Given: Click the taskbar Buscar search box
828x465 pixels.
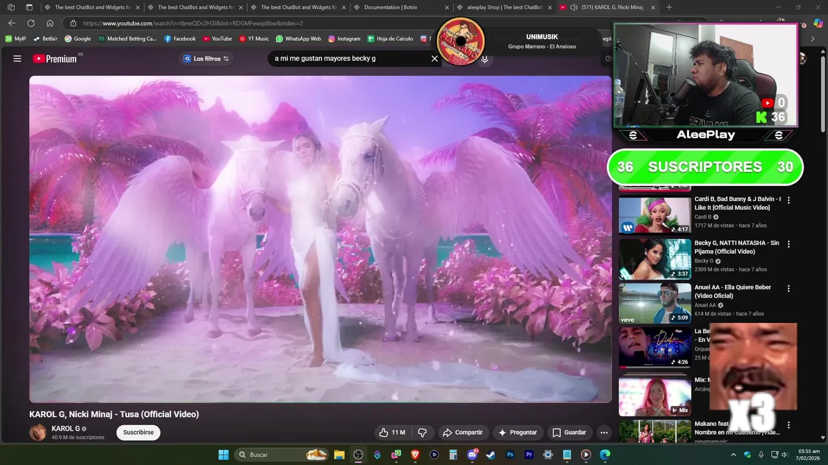Looking at the screenshot, I should (x=281, y=455).
